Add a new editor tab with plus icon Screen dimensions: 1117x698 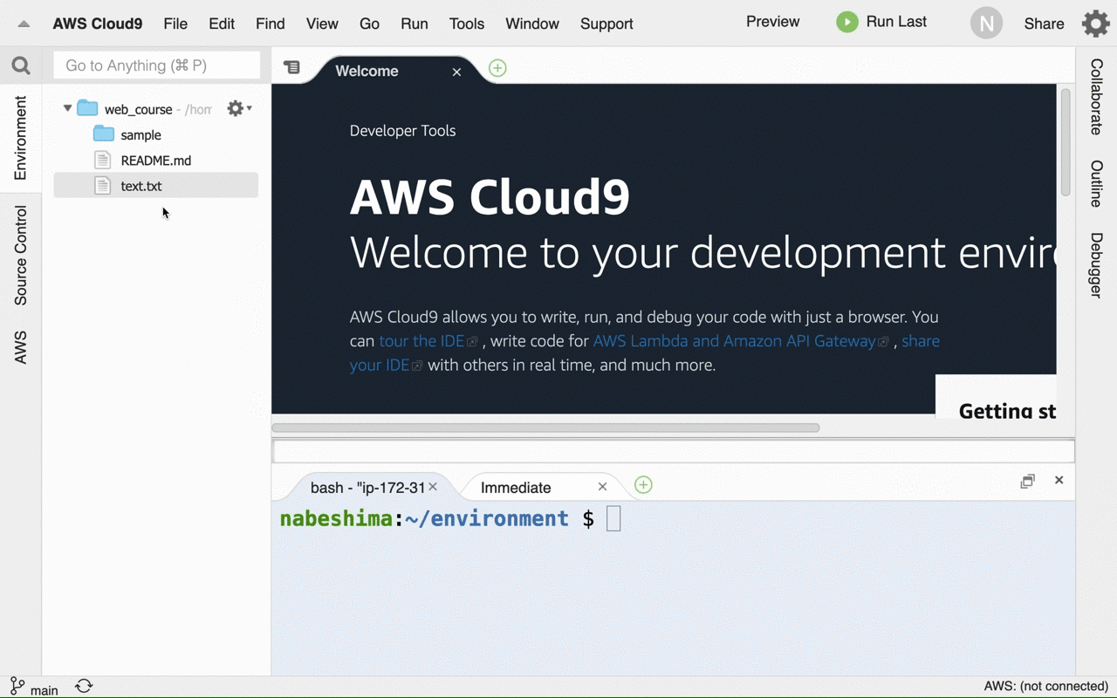coord(497,68)
